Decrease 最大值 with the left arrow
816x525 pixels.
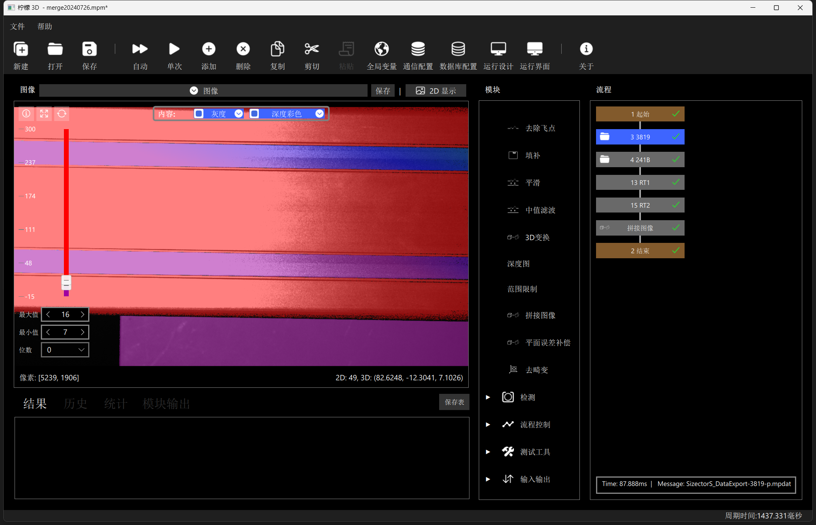tap(48, 315)
